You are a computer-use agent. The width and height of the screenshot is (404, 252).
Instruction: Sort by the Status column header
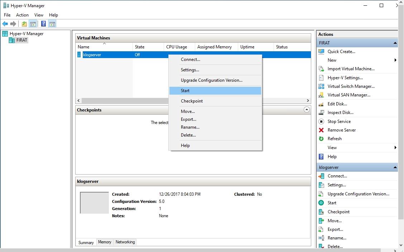pos(292,47)
